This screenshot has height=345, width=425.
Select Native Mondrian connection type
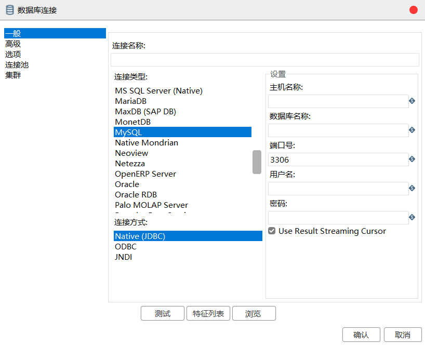183,143
